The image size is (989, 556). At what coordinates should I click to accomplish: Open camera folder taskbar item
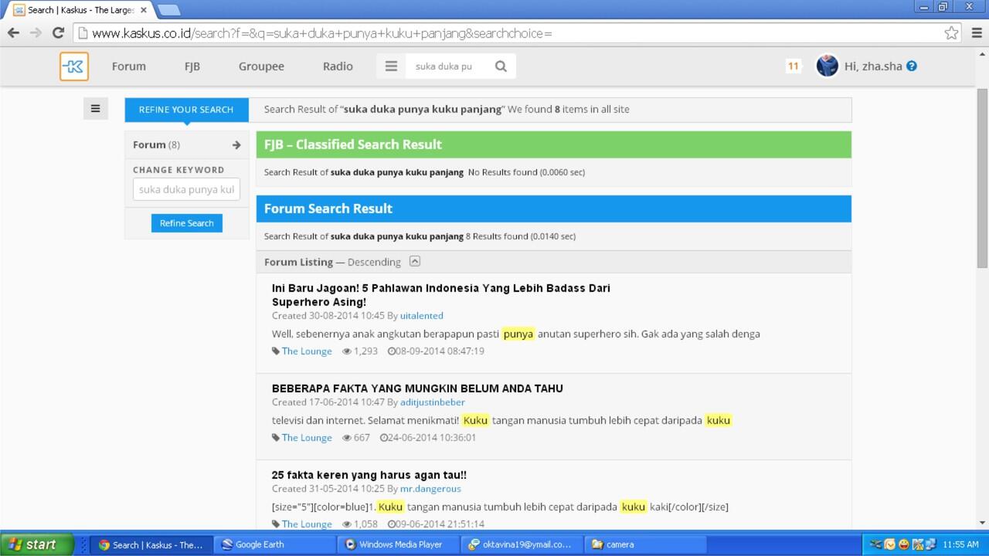646,544
